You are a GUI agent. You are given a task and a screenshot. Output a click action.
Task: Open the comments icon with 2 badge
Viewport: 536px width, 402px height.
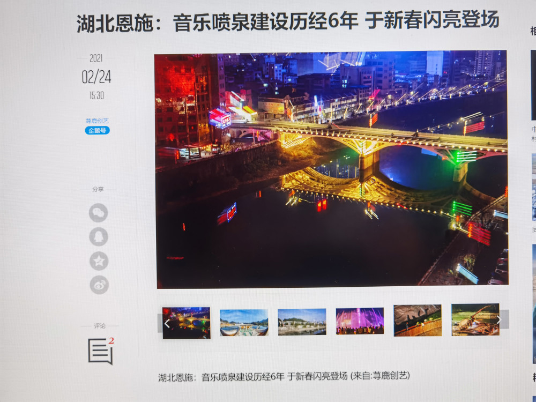[101, 351]
